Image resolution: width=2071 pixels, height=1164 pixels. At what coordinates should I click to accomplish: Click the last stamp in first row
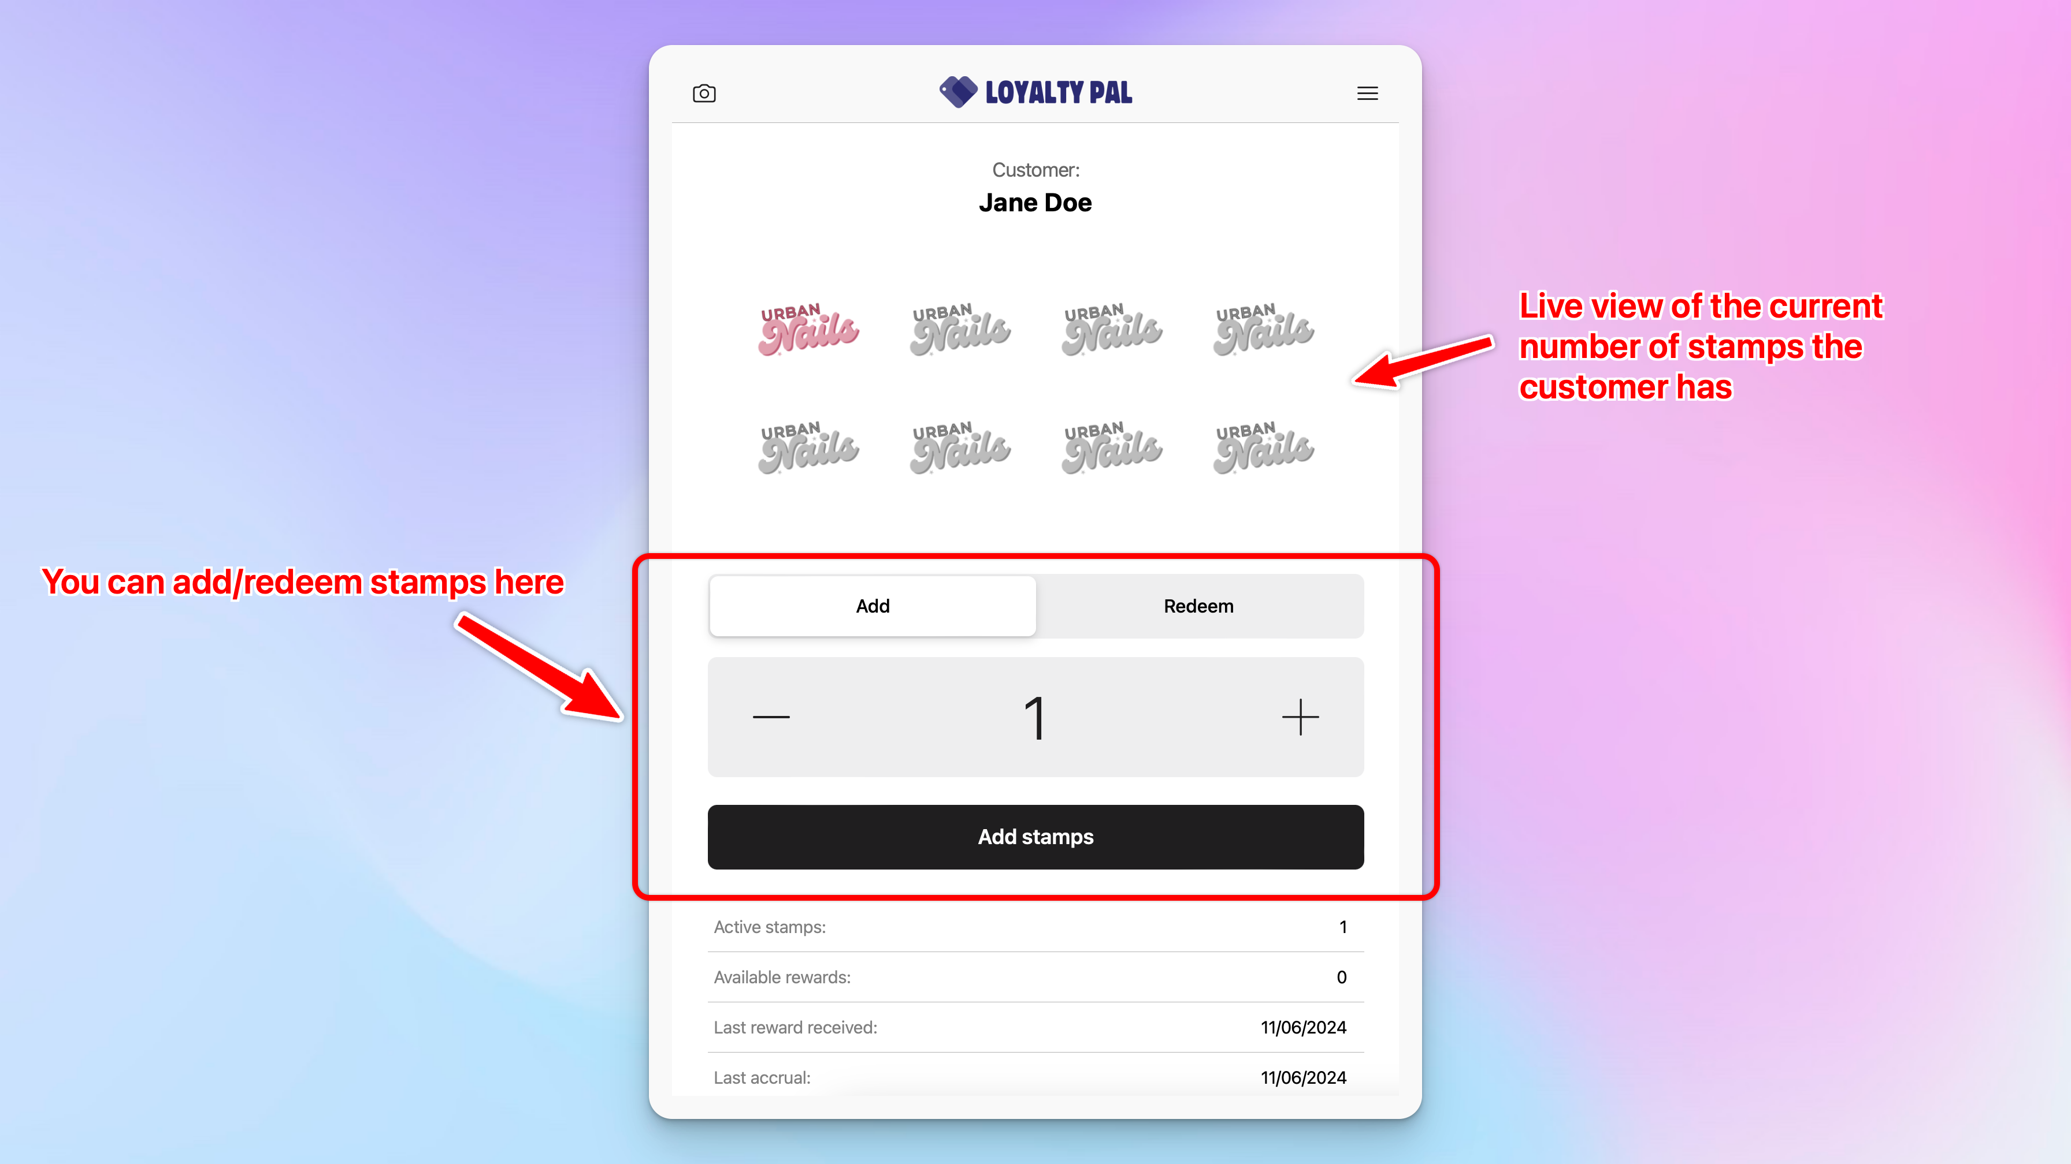[x=1263, y=329]
